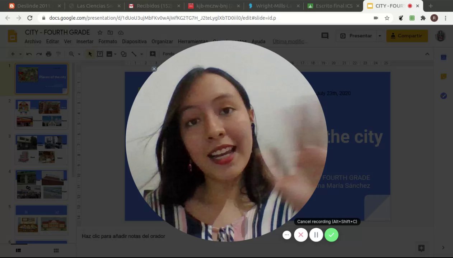The image size is (453, 258).
Task: Click the Compartir share button
Action: (x=407, y=36)
